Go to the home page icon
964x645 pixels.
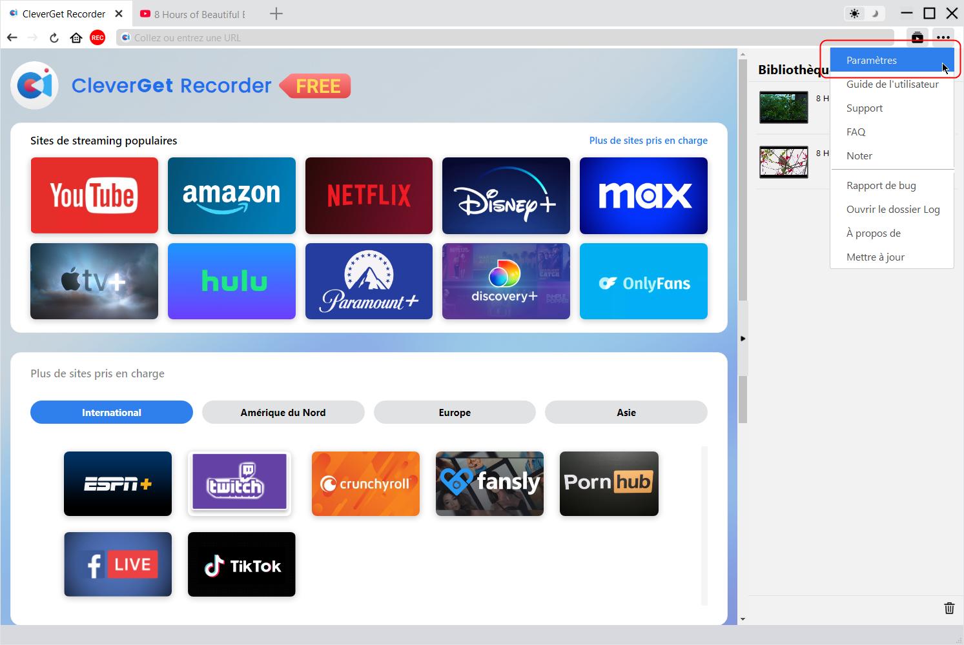pos(76,37)
